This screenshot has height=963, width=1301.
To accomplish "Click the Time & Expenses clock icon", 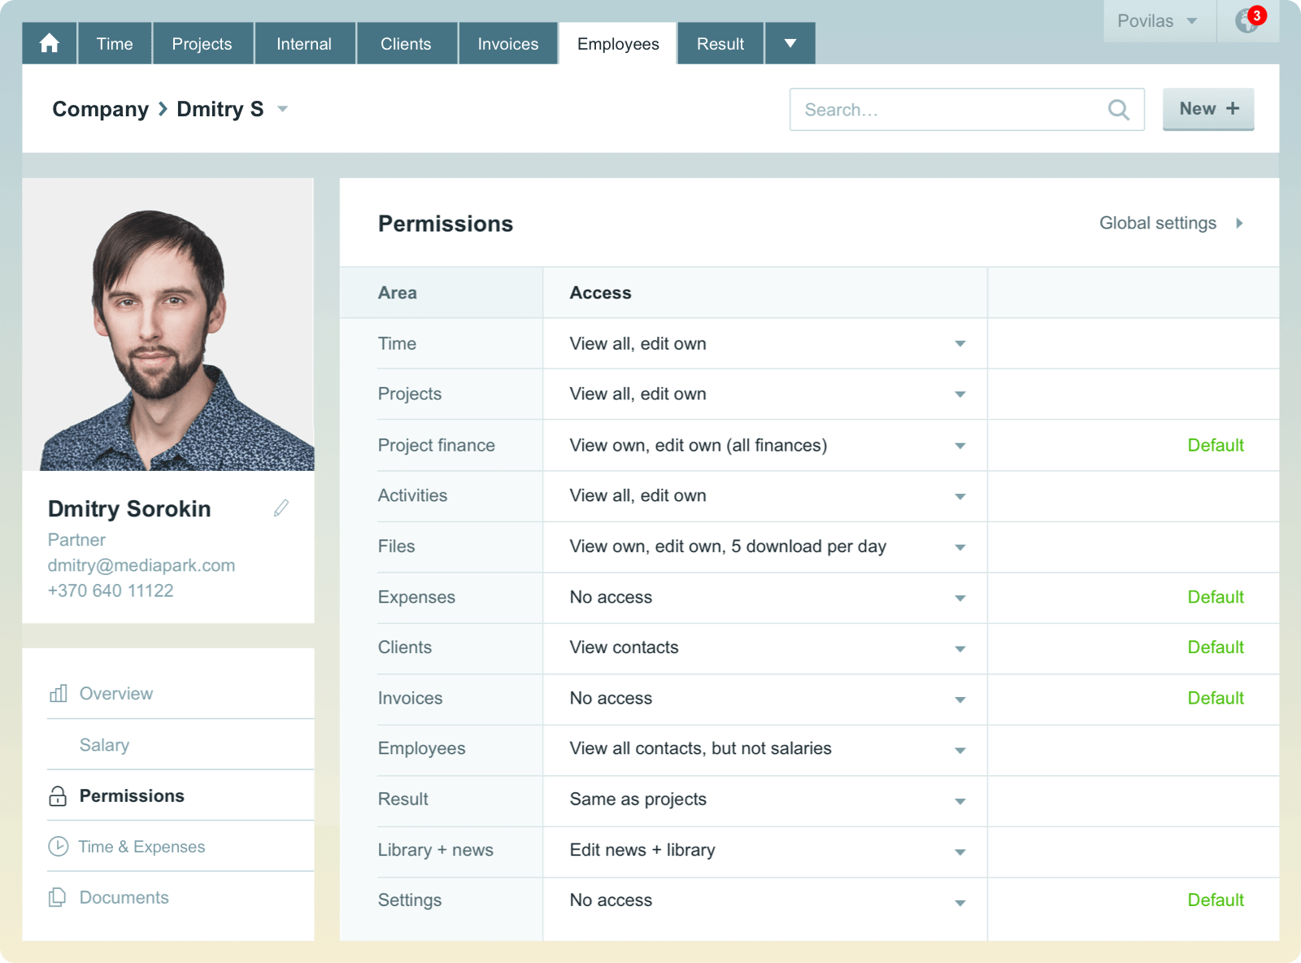I will pyautogui.click(x=58, y=847).
